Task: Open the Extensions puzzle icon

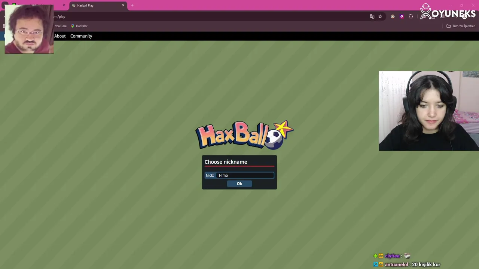Action: (x=411, y=16)
